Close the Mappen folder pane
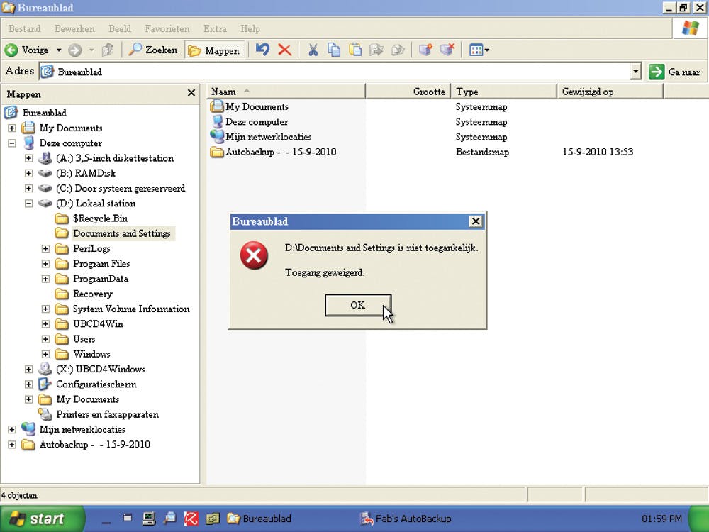Viewport: 709px width, 532px height. pos(191,92)
